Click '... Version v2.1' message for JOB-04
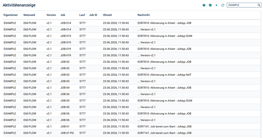Screen dimensions: 263x138 coord(147,94)
